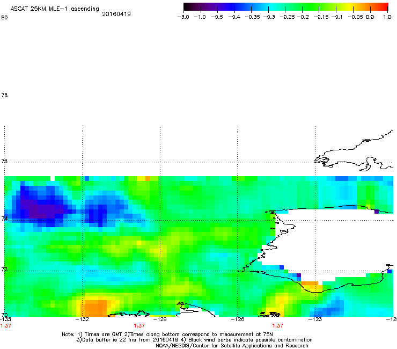Pick the black end of the color bar
The height and width of the screenshot is (349, 397).
click(x=187, y=7)
